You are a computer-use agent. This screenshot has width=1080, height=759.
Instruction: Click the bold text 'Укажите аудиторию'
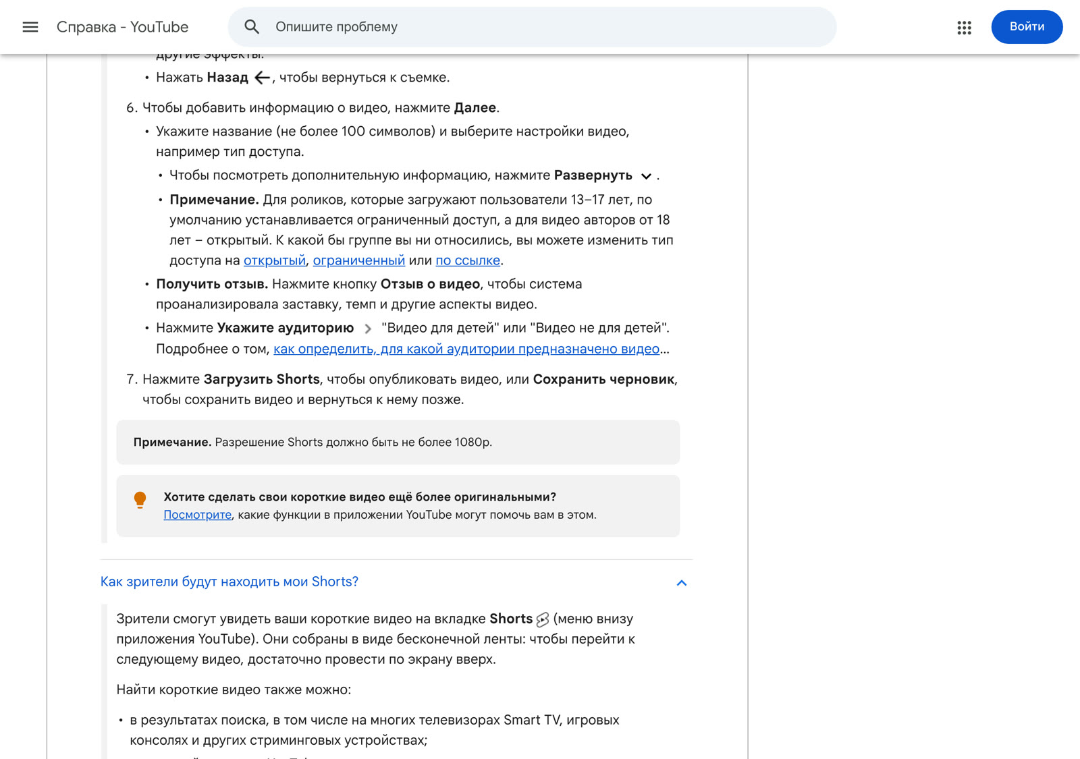(286, 328)
